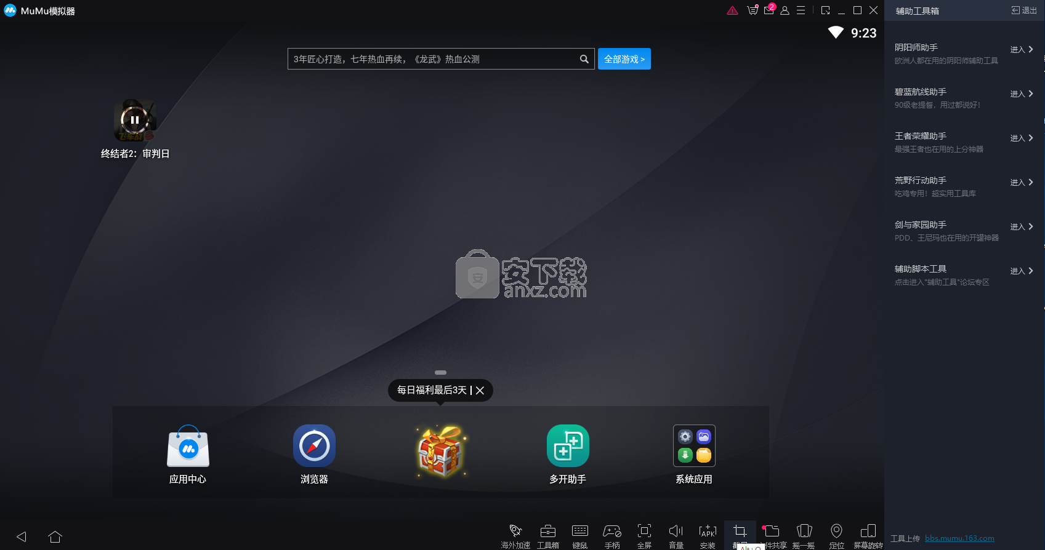The image size is (1045, 550).
Task: Enter the 王者荣耀助手 tool
Action: point(1022,138)
